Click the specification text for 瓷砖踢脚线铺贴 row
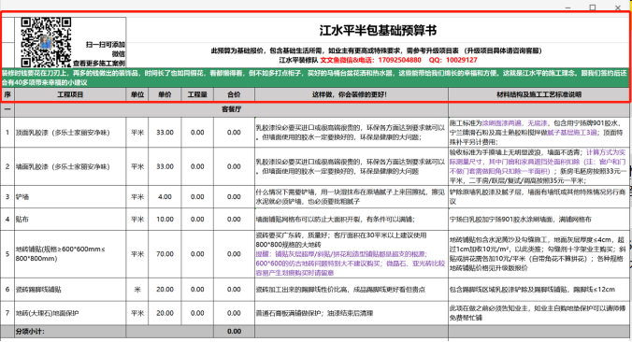Screen dimensions: 632x342 click(532, 290)
